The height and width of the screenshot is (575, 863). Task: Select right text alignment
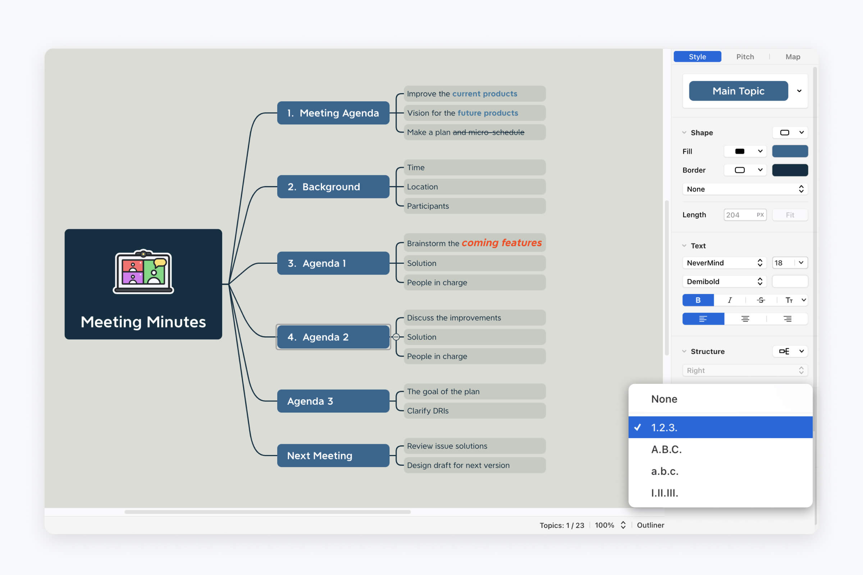[787, 319]
